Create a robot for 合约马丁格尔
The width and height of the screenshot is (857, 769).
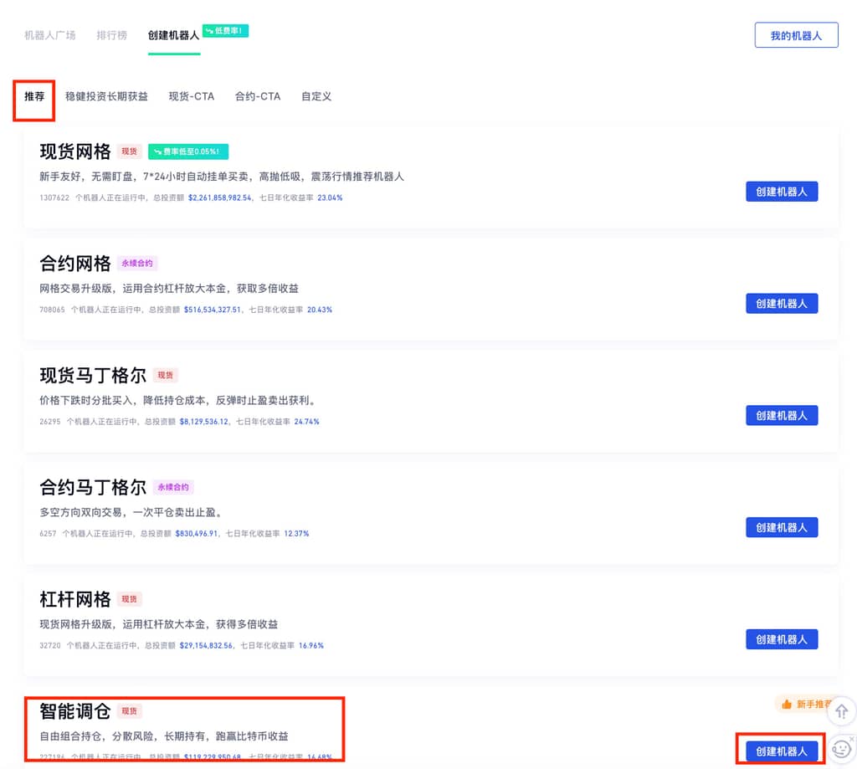tap(781, 527)
